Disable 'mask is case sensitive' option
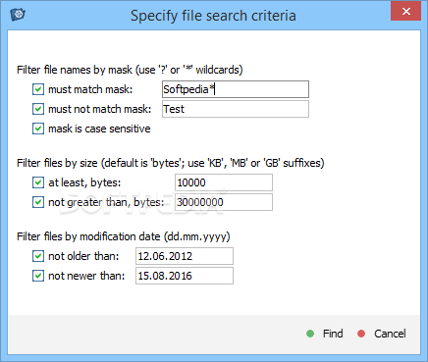The width and height of the screenshot is (428, 362). pos(38,129)
